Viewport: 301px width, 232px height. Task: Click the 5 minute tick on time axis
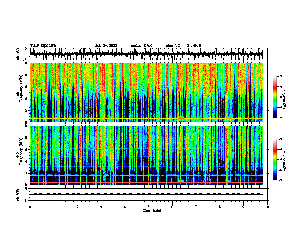pyautogui.click(x=149, y=207)
